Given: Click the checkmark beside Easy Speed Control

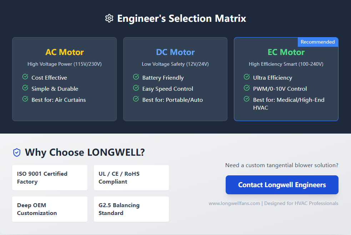Looking at the screenshot, I should pyautogui.click(x=136, y=88).
